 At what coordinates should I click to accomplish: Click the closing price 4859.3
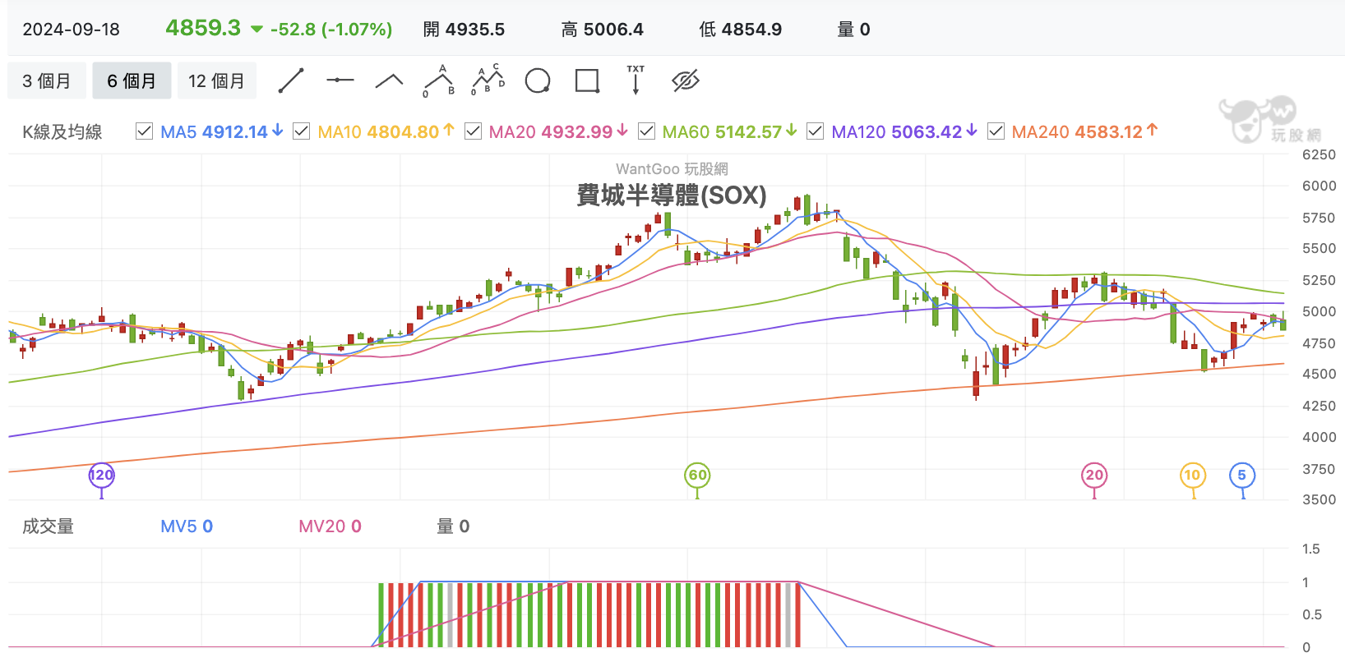pos(203,28)
